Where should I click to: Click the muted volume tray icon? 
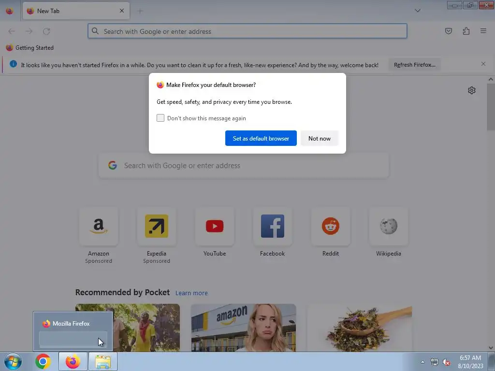pos(446,362)
